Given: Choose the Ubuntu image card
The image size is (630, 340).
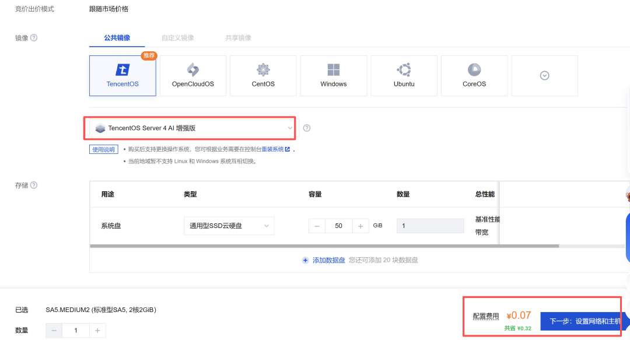Looking at the screenshot, I should [x=404, y=76].
